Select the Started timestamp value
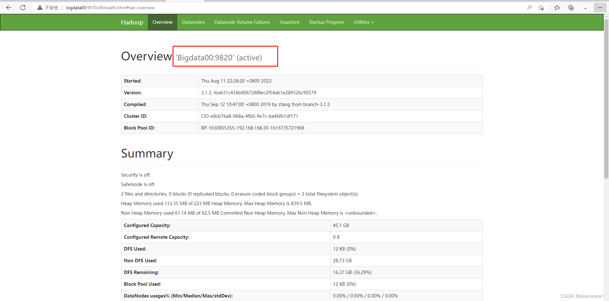Viewport: 609px width, 301px height. point(236,81)
